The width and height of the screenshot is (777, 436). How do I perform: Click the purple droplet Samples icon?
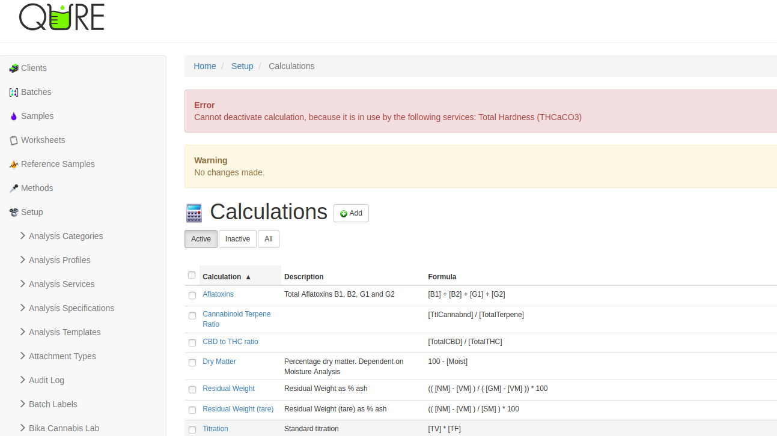point(14,117)
